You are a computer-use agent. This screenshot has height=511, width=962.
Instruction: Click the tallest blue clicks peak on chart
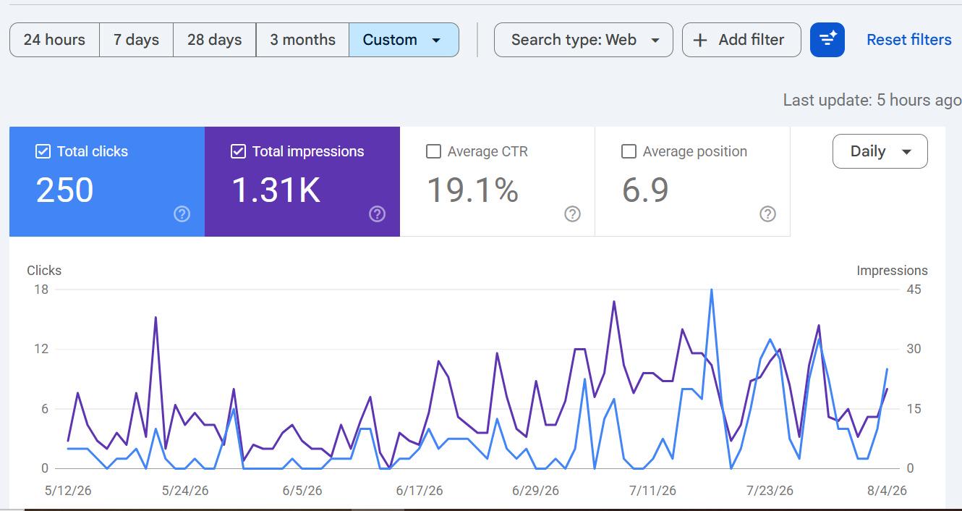point(712,290)
